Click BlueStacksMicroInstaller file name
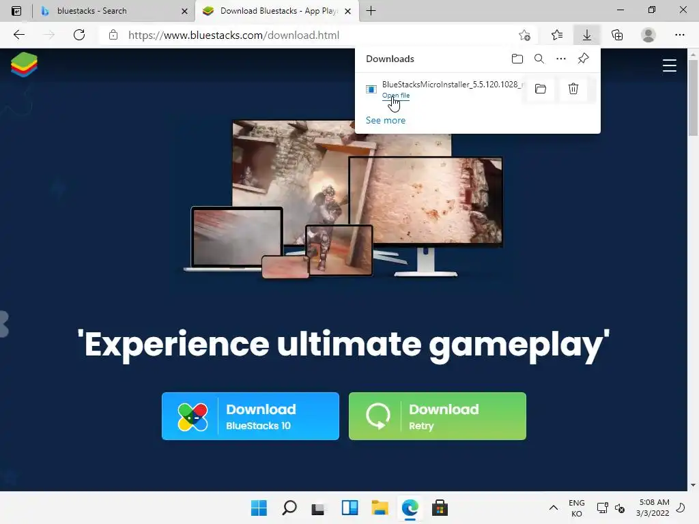This screenshot has height=524, width=699. click(452, 84)
